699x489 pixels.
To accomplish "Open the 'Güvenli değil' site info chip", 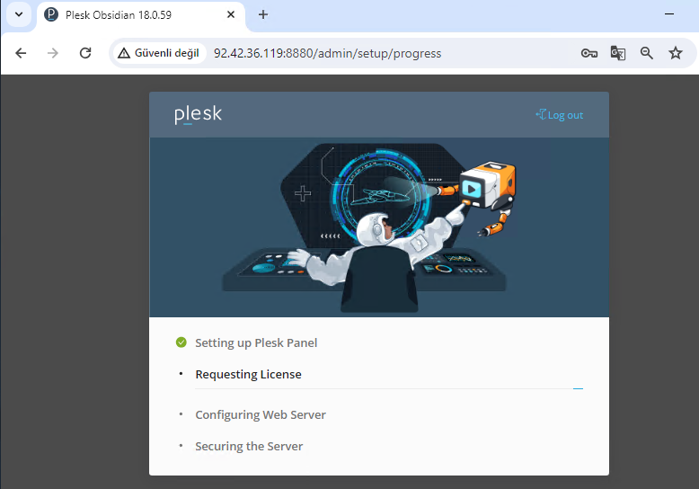I will [x=159, y=53].
